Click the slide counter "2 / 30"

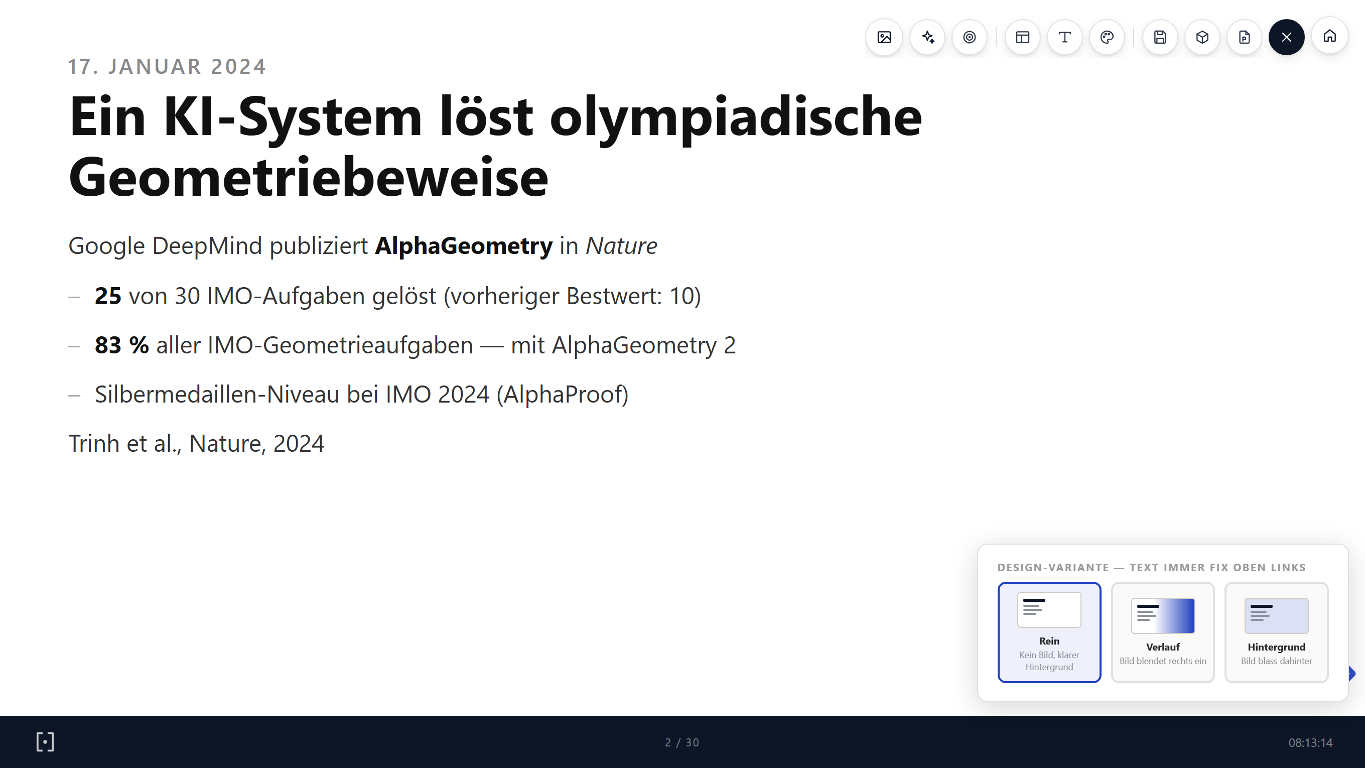tap(682, 742)
